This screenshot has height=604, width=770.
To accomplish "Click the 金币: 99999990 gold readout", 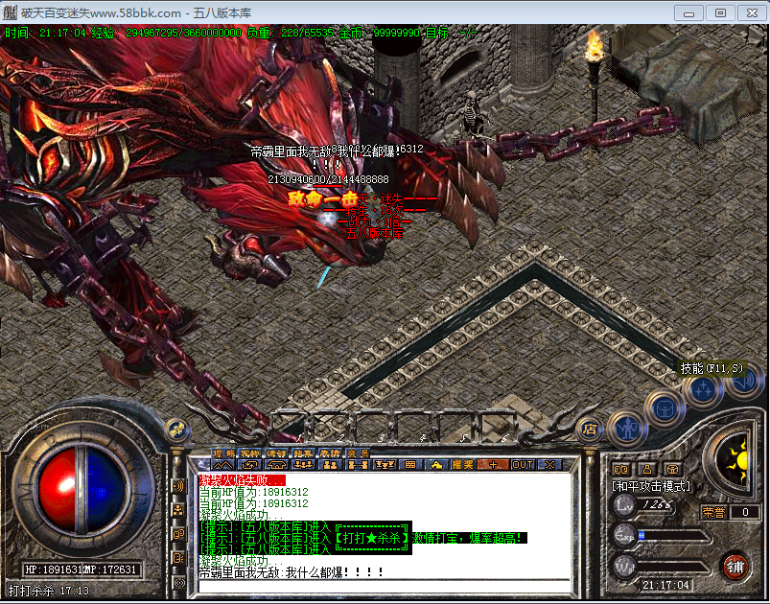I will [379, 33].
